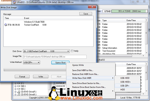This screenshot has width=150, height=101.
Task: Click the disk icon in message log row
Action: (x=6, y=25)
